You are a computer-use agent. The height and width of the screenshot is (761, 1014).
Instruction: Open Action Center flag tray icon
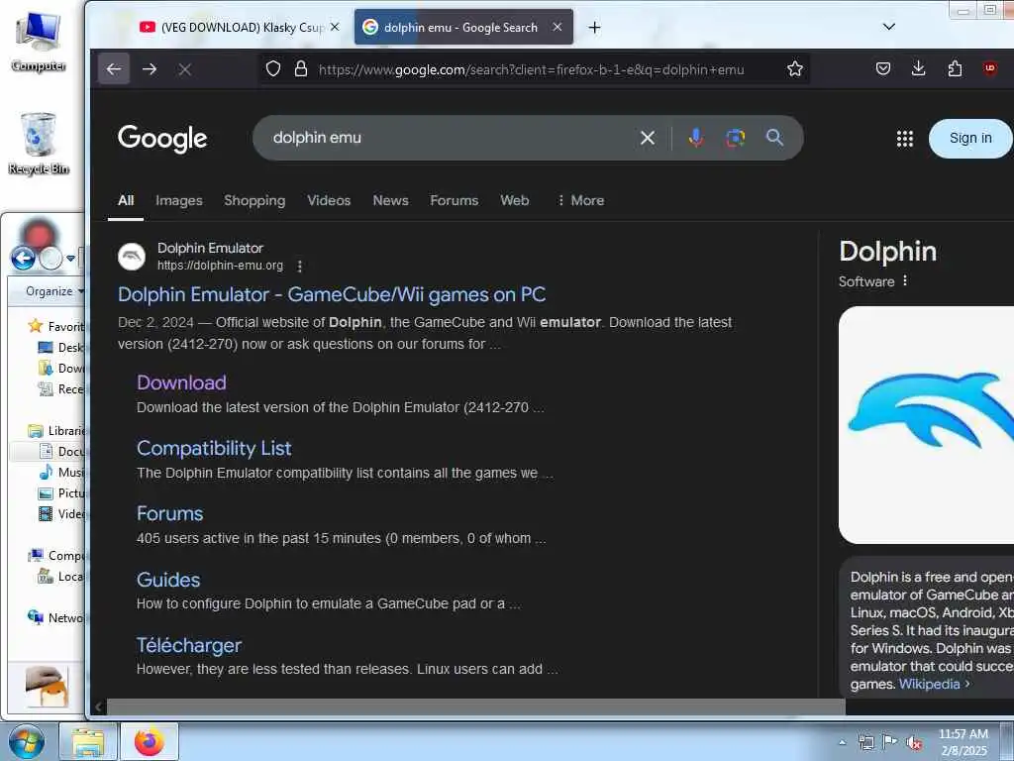pyautogui.click(x=890, y=742)
